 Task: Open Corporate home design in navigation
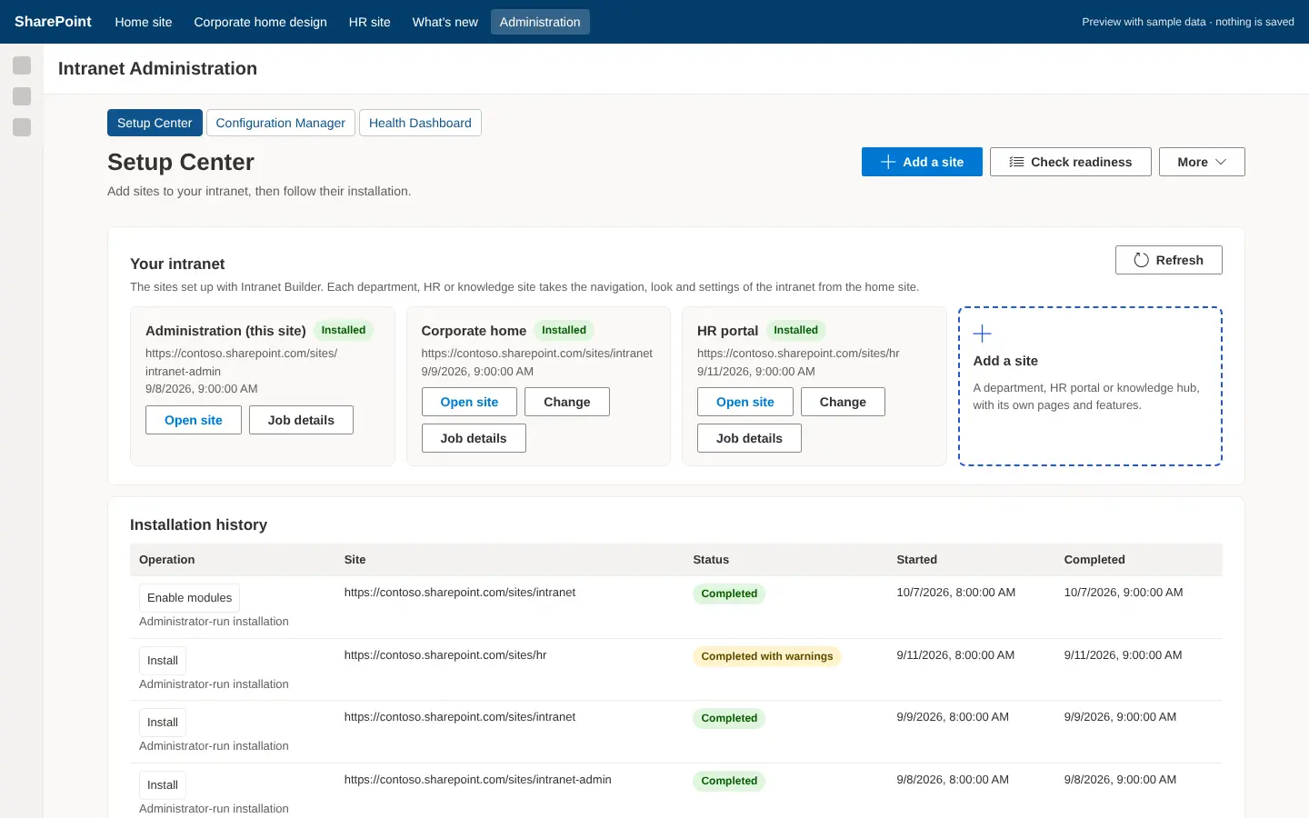pos(260,22)
